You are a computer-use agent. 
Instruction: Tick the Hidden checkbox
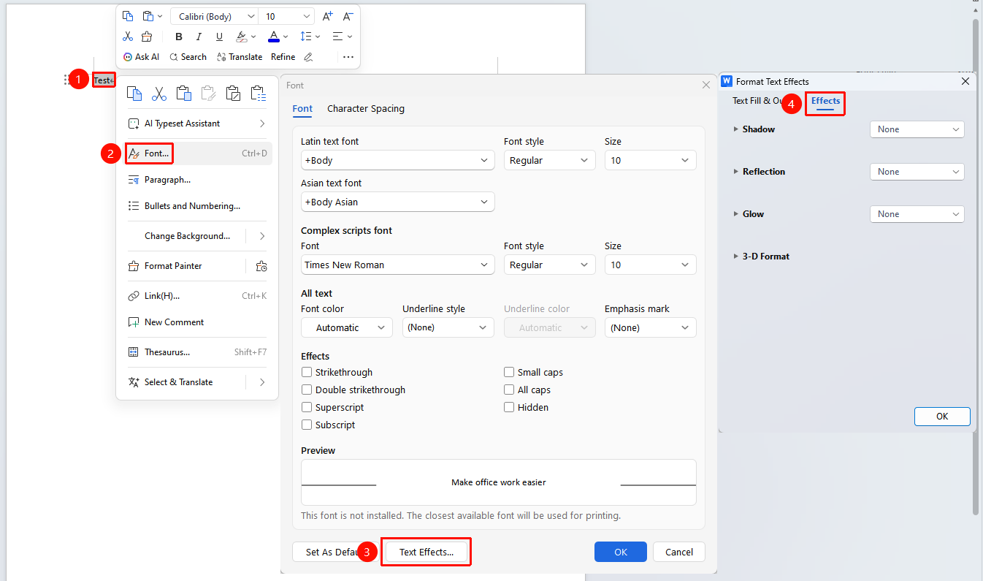tap(509, 408)
